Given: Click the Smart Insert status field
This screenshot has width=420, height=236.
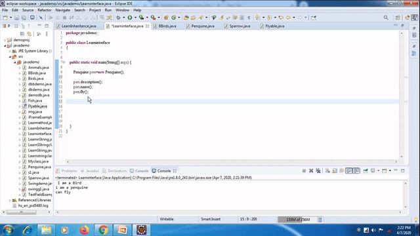Looking at the screenshot, I should 211,219.
